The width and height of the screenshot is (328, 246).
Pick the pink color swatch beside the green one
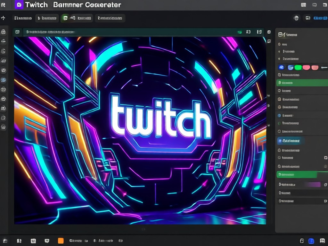tap(306, 67)
